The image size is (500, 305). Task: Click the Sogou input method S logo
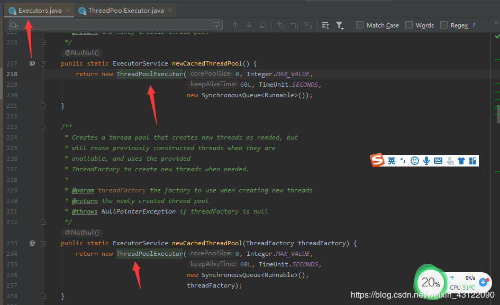pyautogui.click(x=378, y=160)
